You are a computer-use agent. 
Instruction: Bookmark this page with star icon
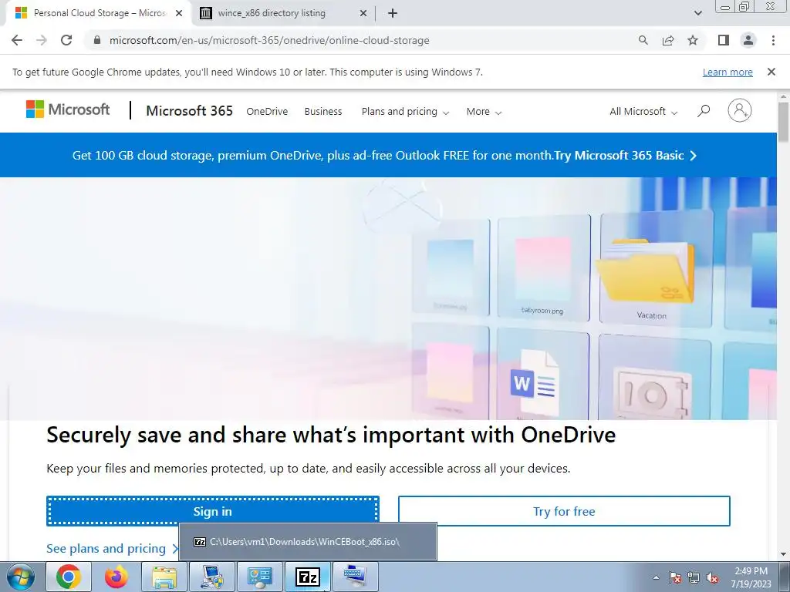[x=693, y=40]
